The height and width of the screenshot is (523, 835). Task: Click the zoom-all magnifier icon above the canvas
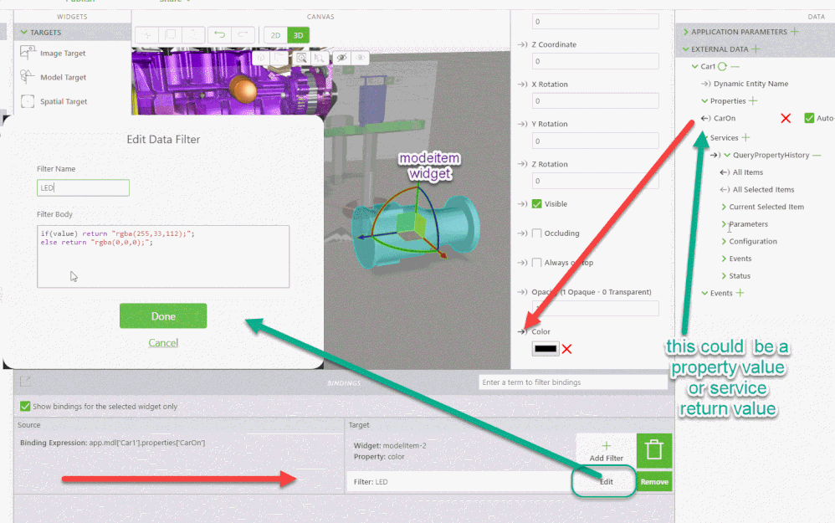301,58
